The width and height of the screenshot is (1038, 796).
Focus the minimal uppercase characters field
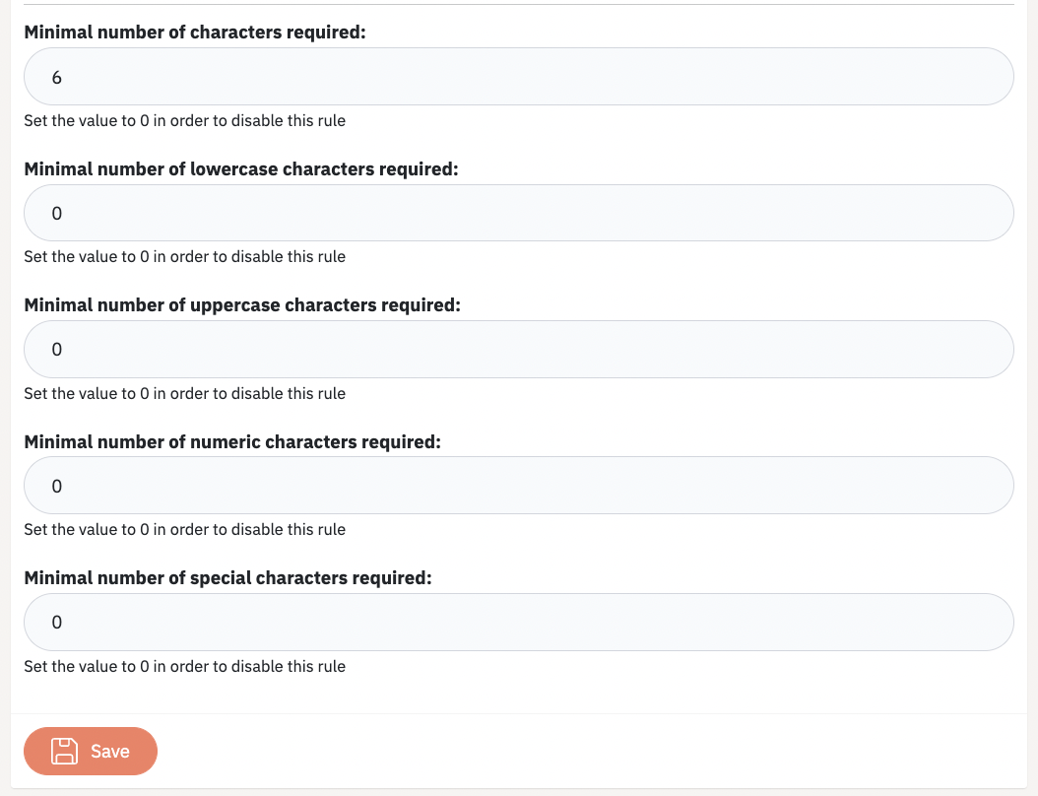(x=519, y=349)
